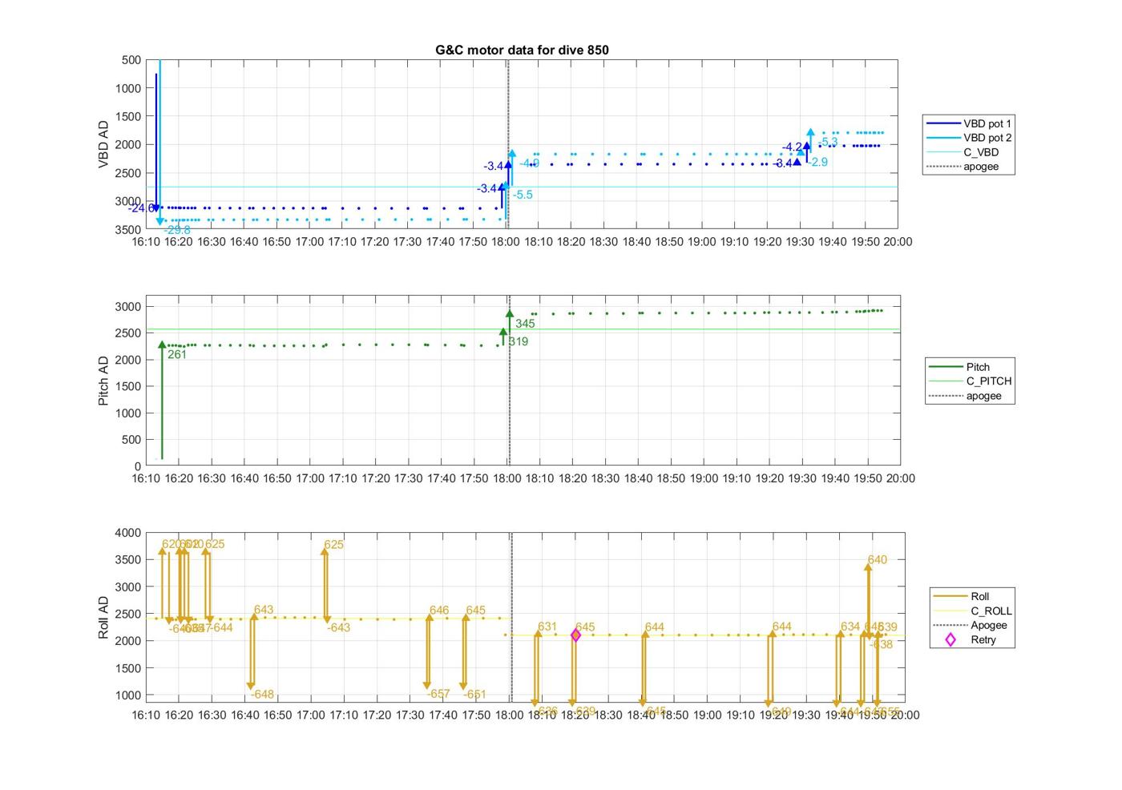Click the "634" label on the Roll plot
Screen dimensions: 1122x790
tap(850, 627)
